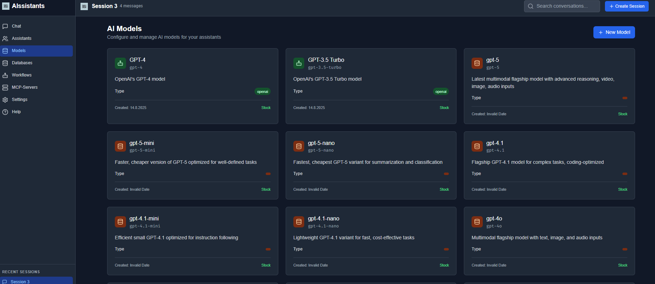
Task: Open the Settings menu item
Action: click(36, 100)
